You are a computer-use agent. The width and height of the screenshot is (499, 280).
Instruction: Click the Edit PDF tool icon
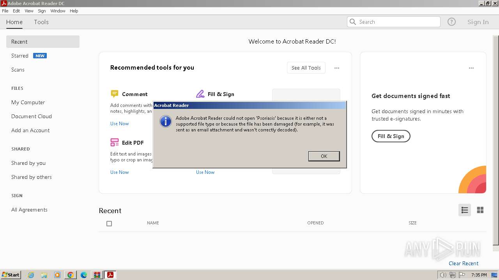115,142
